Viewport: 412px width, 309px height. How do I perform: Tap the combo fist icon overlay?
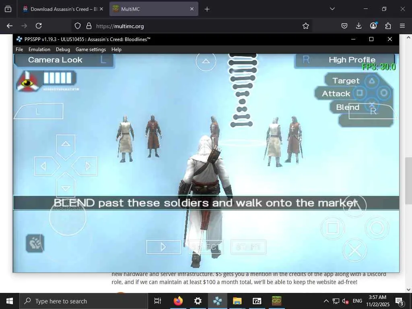point(35,243)
